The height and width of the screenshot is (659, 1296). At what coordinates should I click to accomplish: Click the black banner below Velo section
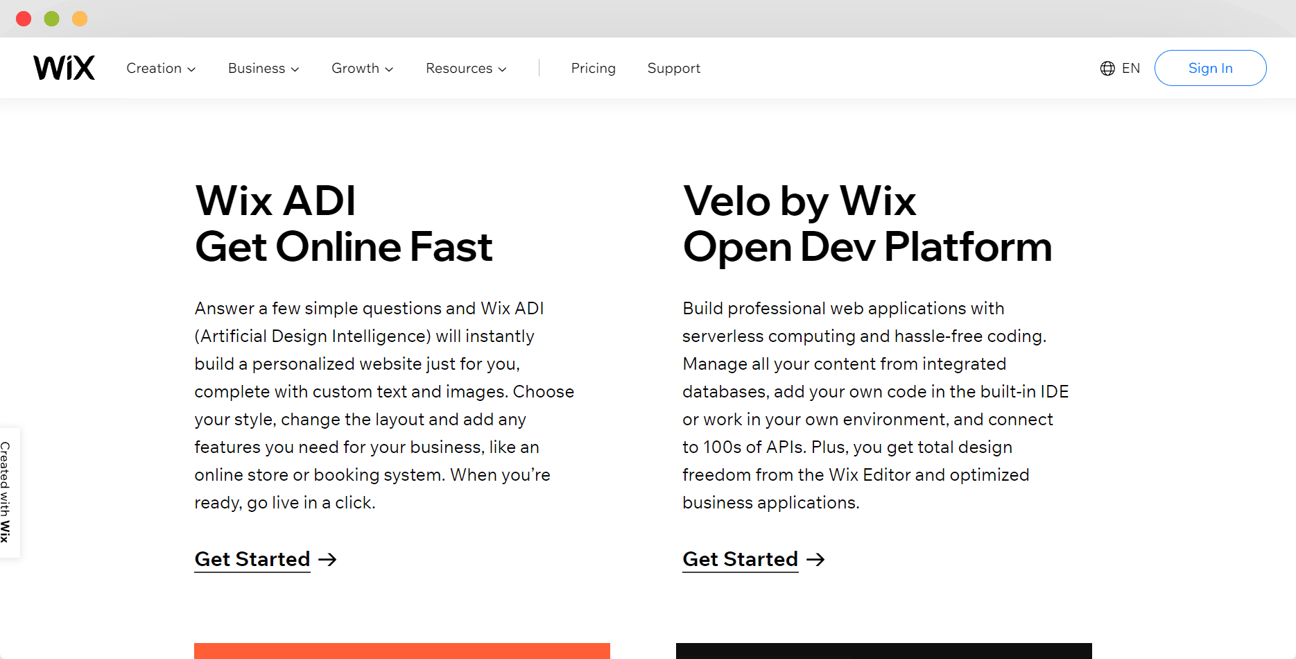[x=884, y=651]
